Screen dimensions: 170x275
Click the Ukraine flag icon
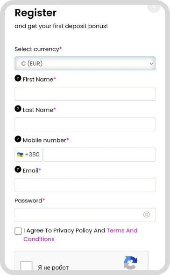tap(20, 155)
